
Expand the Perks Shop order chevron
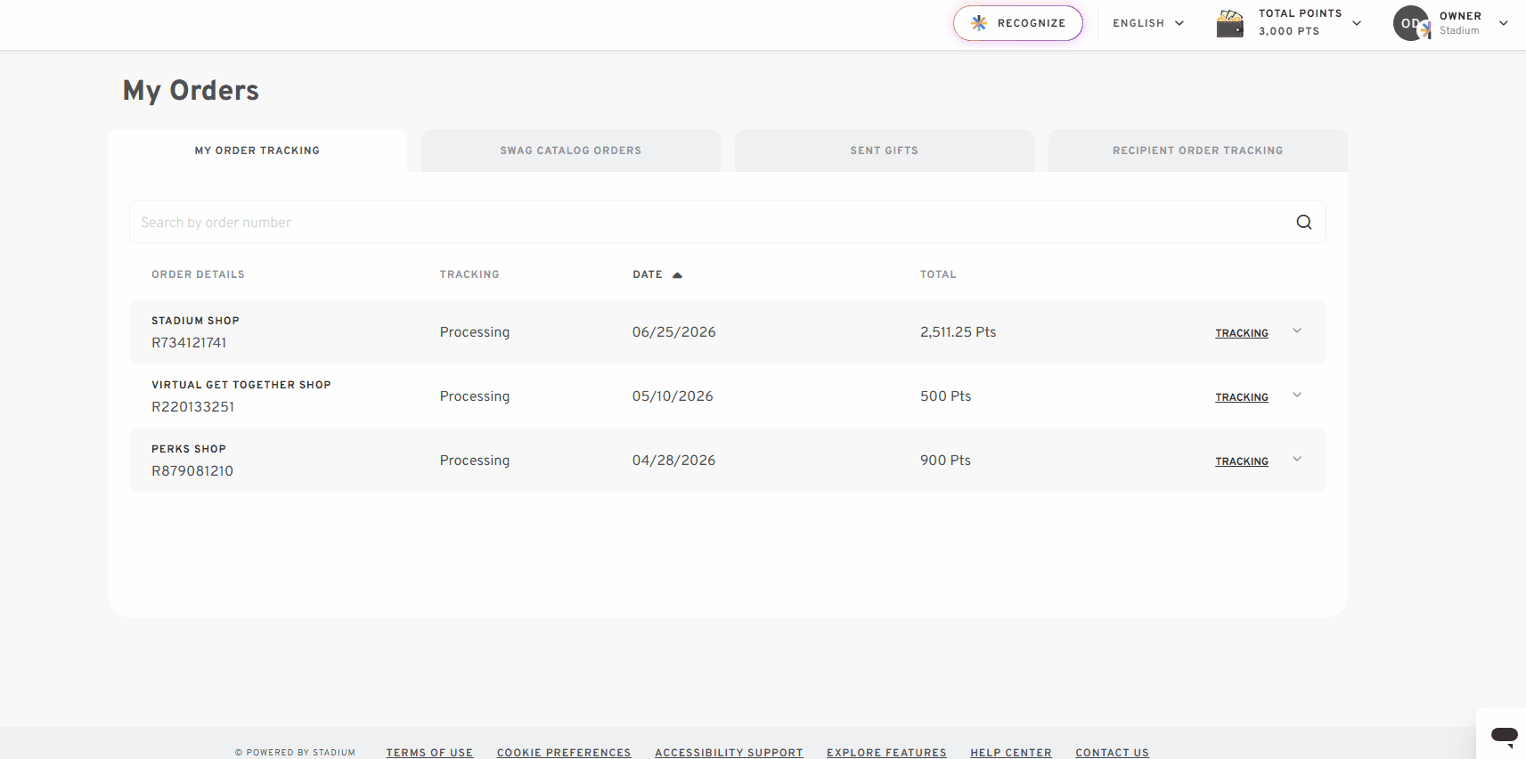point(1297,460)
